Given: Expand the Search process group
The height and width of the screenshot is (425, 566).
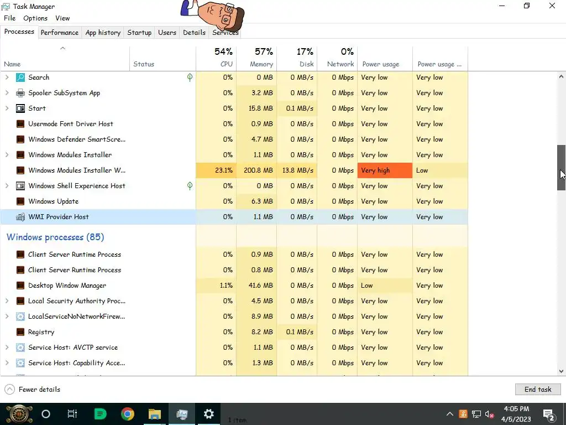Looking at the screenshot, I should coord(7,77).
